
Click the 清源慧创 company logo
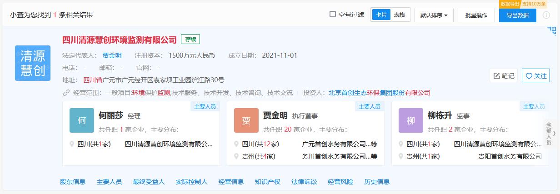(x=33, y=63)
